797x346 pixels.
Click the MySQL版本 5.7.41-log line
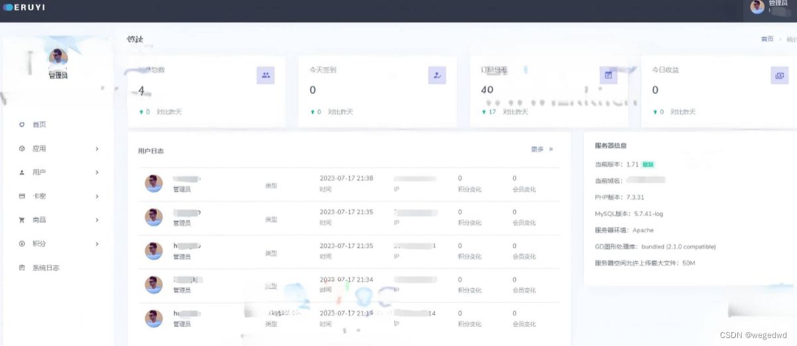[629, 213]
